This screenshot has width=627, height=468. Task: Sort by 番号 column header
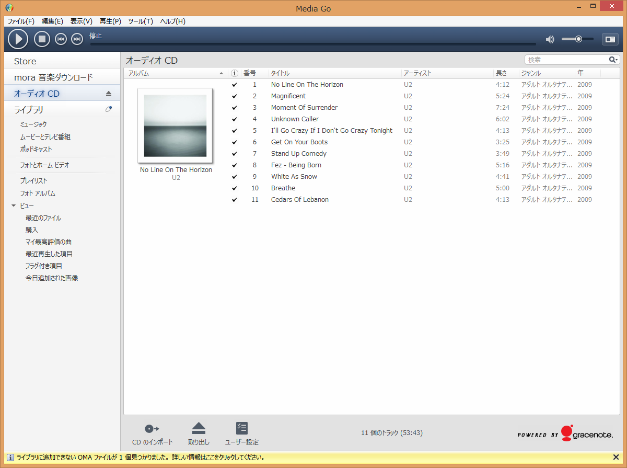(254, 73)
